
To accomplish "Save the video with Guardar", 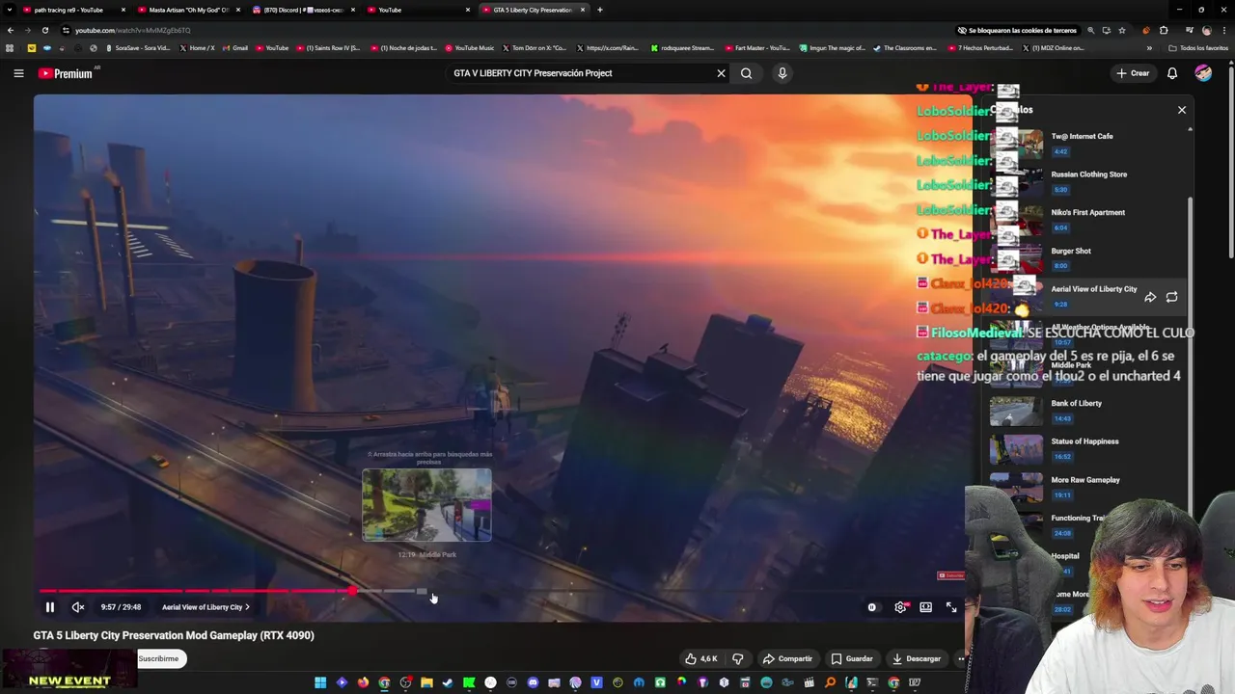I will click(852, 658).
